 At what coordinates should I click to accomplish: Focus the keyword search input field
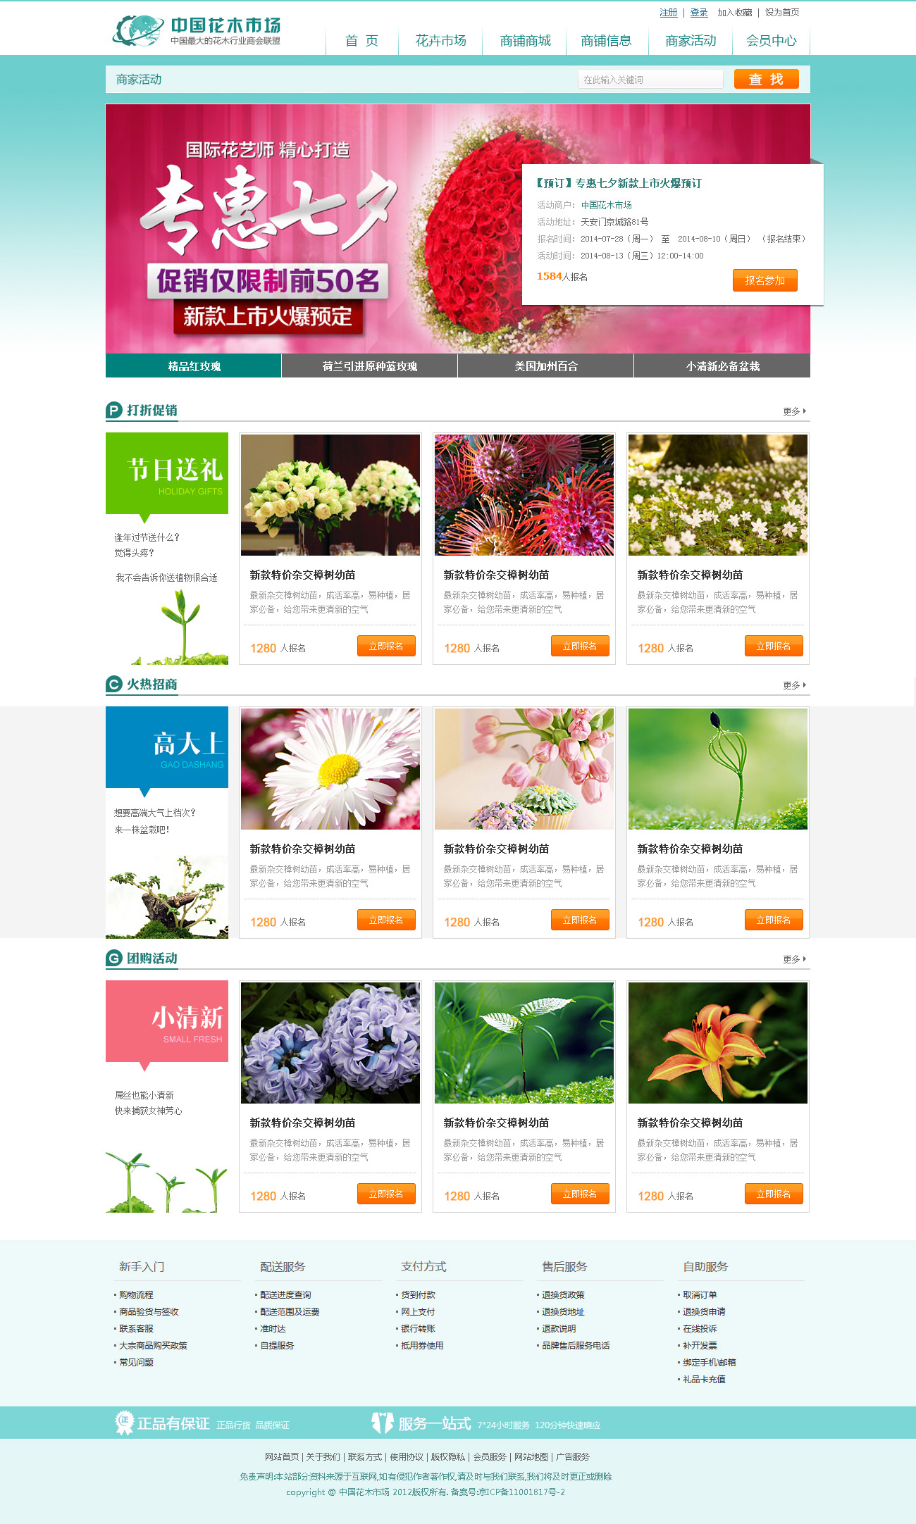tap(650, 79)
